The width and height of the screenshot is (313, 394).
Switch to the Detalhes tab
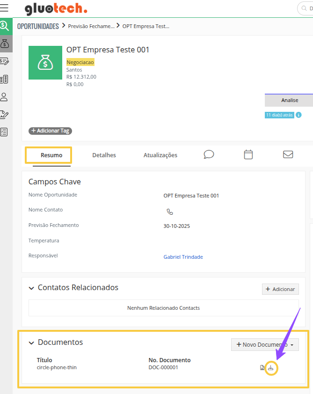[x=104, y=155]
